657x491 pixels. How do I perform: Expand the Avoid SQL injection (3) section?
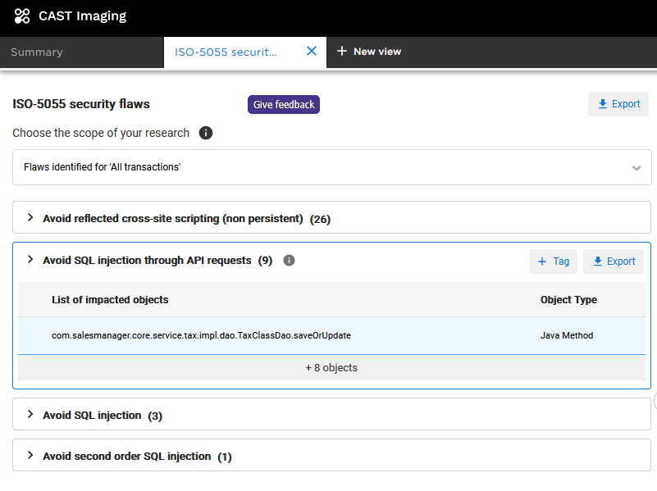(30, 415)
